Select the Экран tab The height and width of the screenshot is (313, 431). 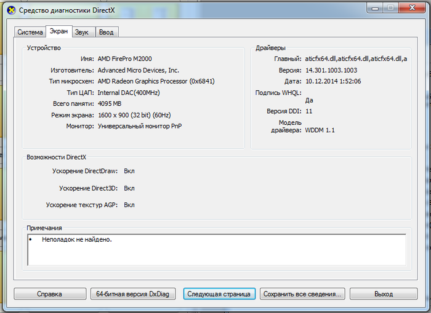(x=58, y=31)
